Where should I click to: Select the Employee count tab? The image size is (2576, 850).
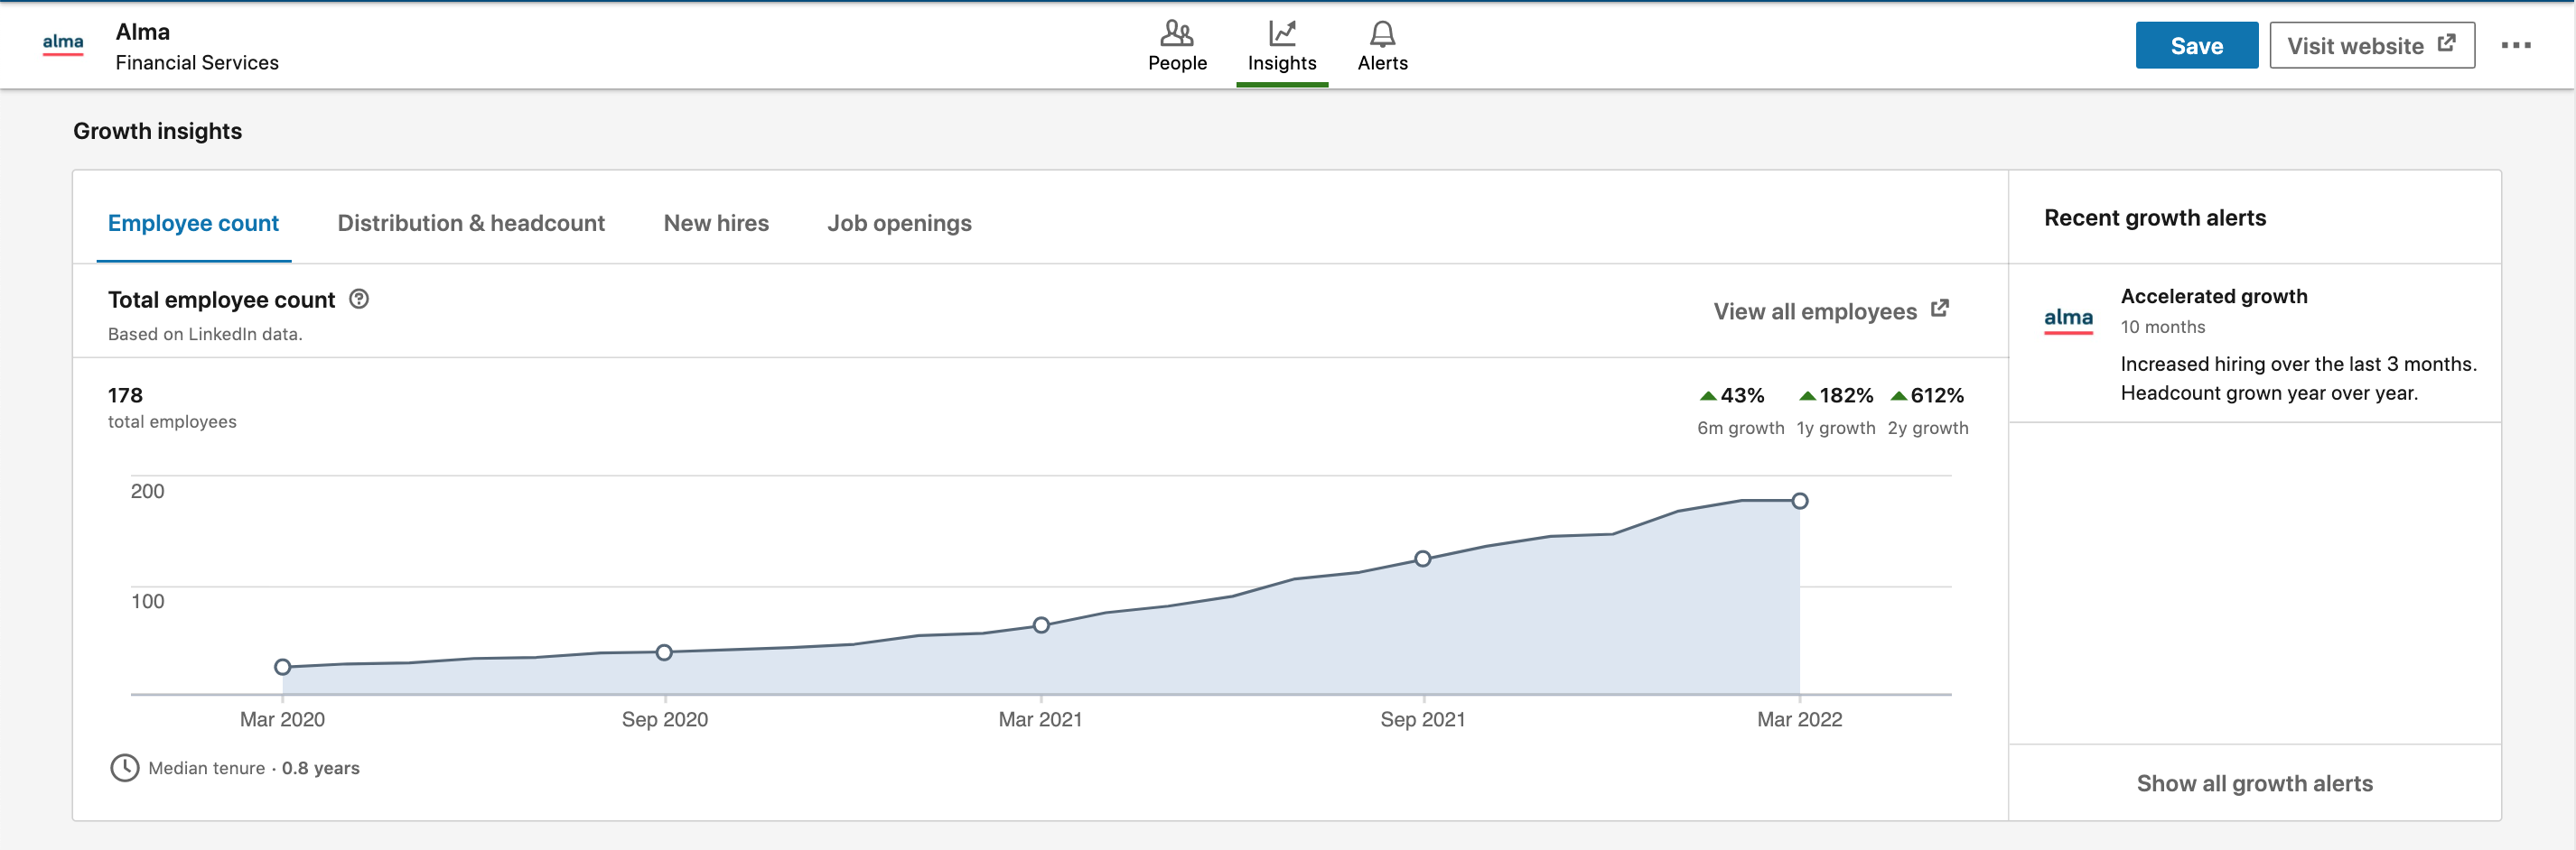(193, 223)
